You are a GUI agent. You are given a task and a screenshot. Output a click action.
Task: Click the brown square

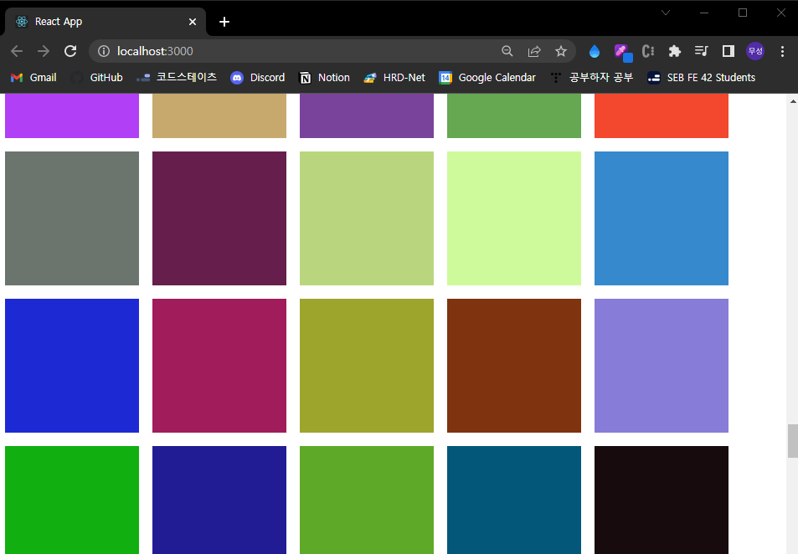[514, 366]
